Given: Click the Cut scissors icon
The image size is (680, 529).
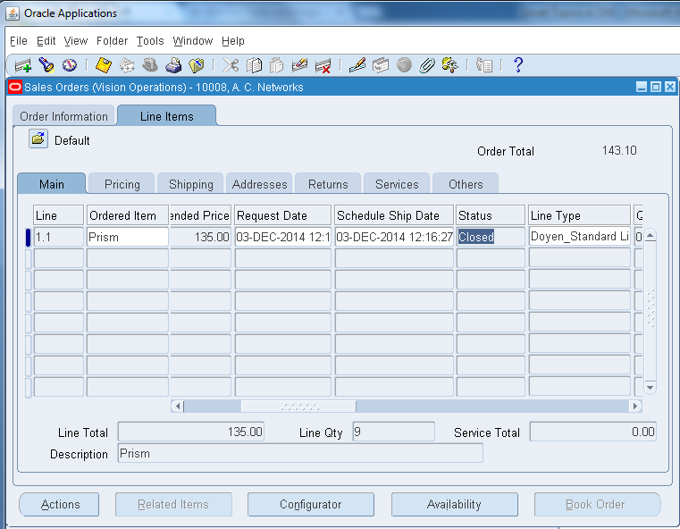Looking at the screenshot, I should [231, 65].
